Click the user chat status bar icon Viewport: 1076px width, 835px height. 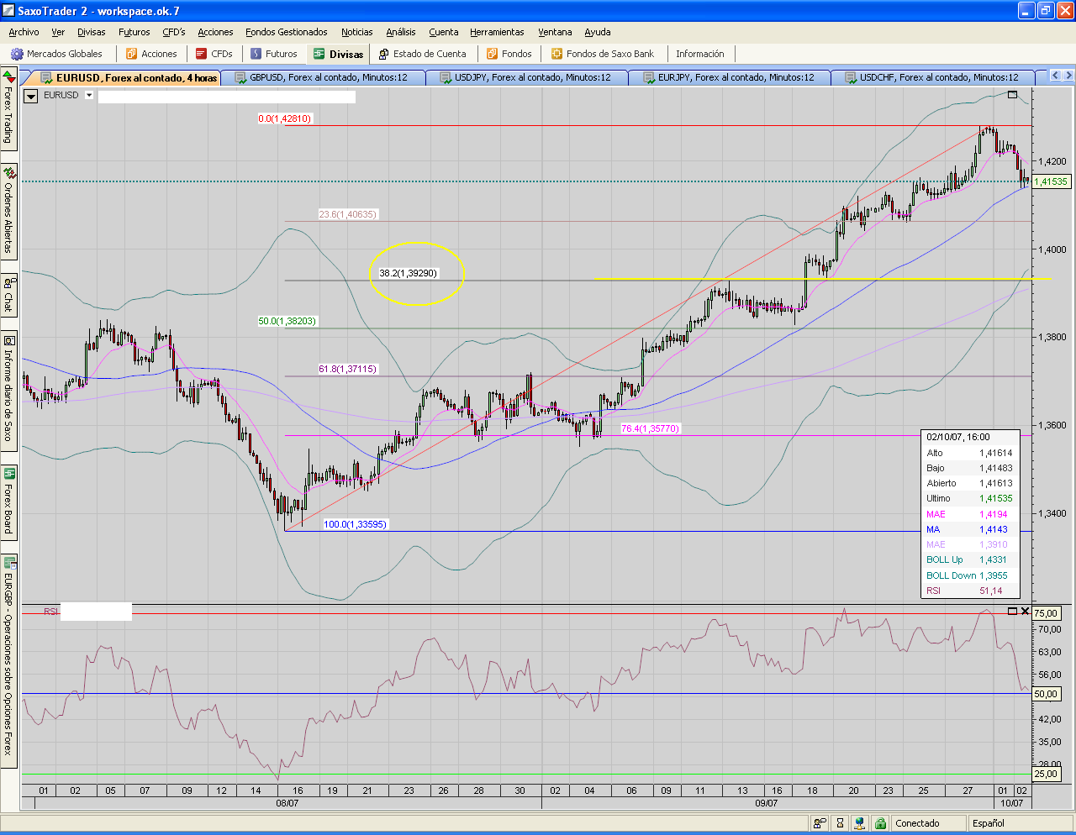tap(820, 823)
